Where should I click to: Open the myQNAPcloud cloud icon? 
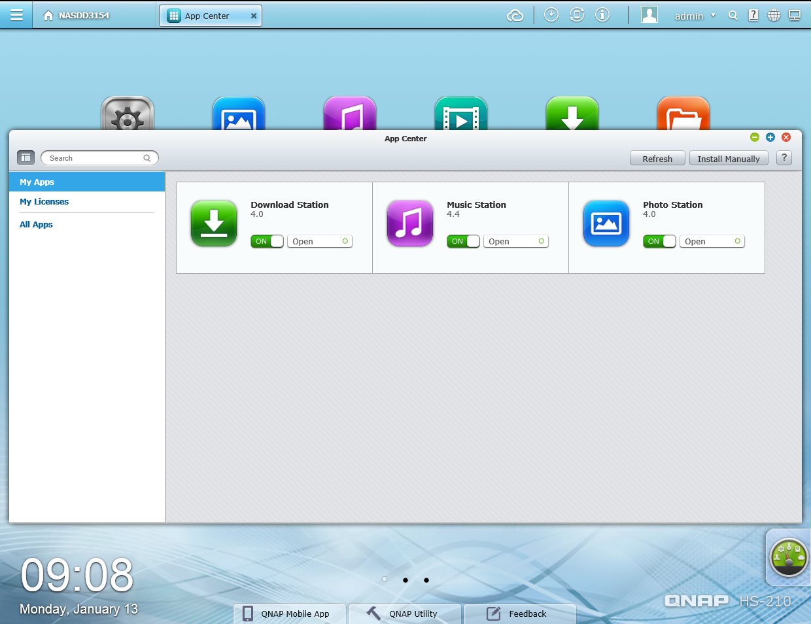coord(515,16)
